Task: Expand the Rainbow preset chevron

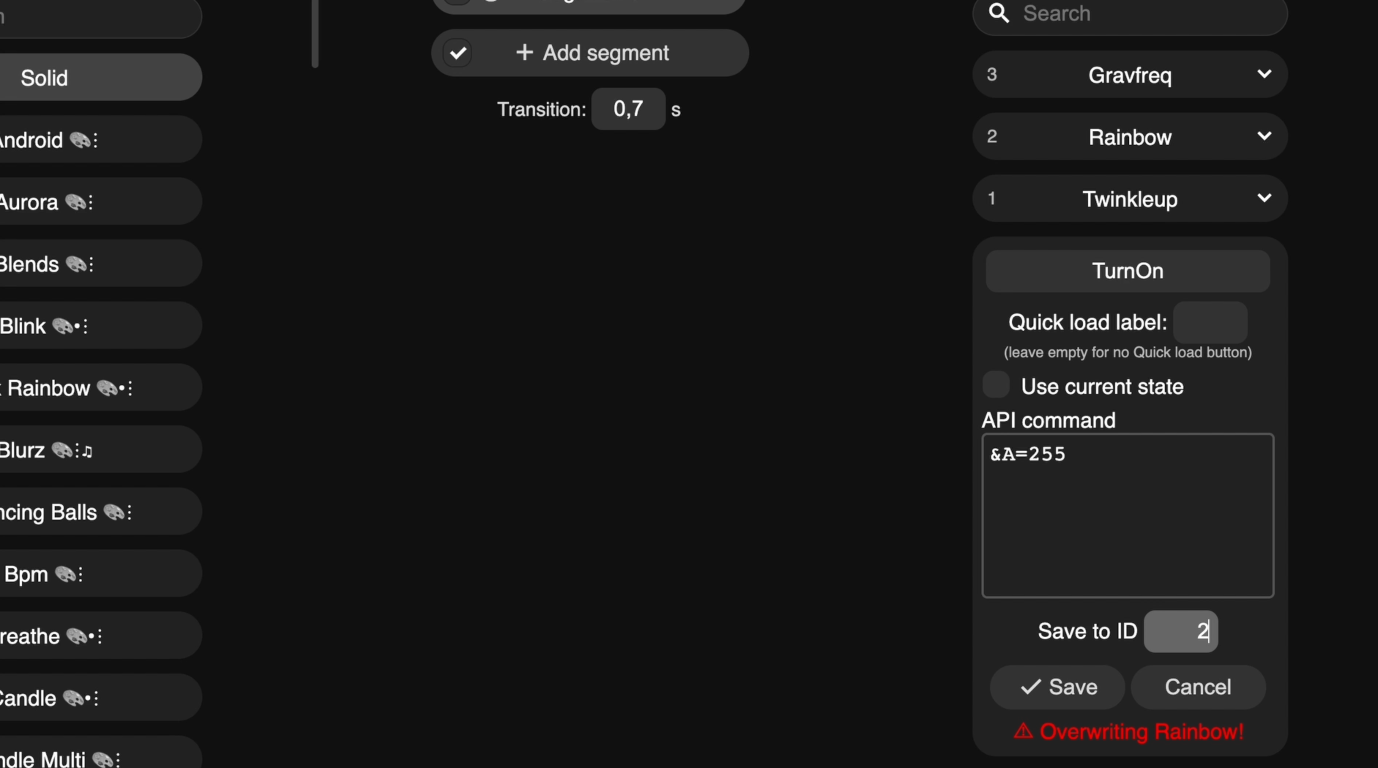Action: pos(1264,137)
